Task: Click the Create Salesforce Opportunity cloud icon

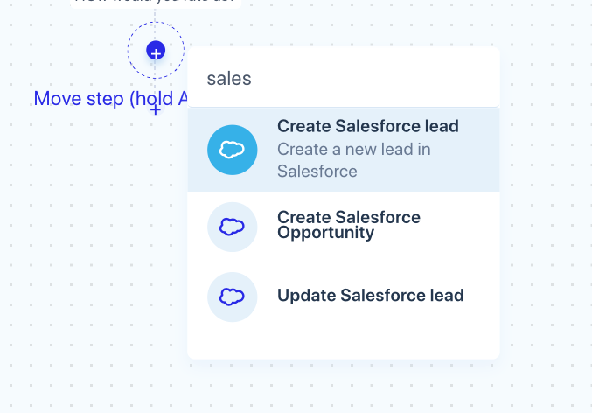Action: pyautogui.click(x=233, y=227)
